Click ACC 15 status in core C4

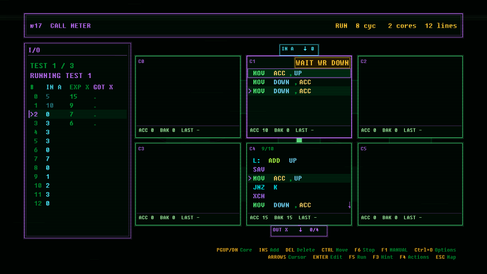click(259, 218)
